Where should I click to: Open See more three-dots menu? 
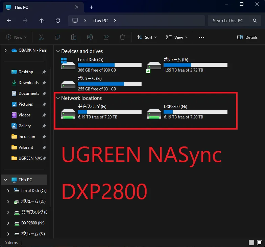pos(201,37)
